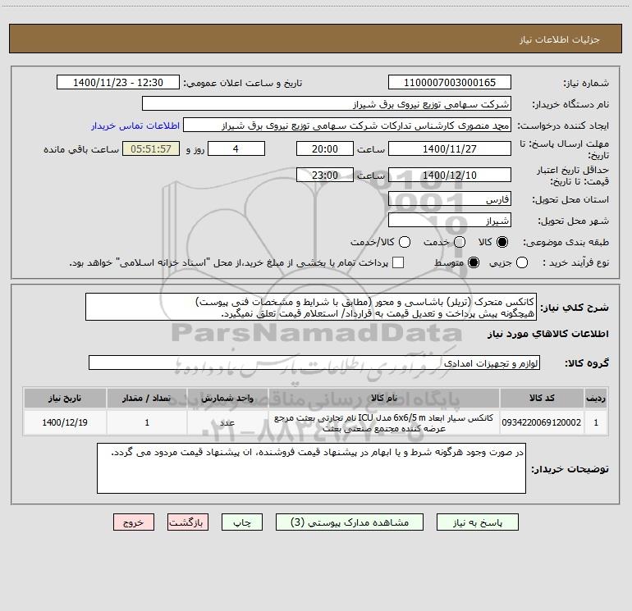
Task: Click the خروج exit button
Action: (x=134, y=522)
